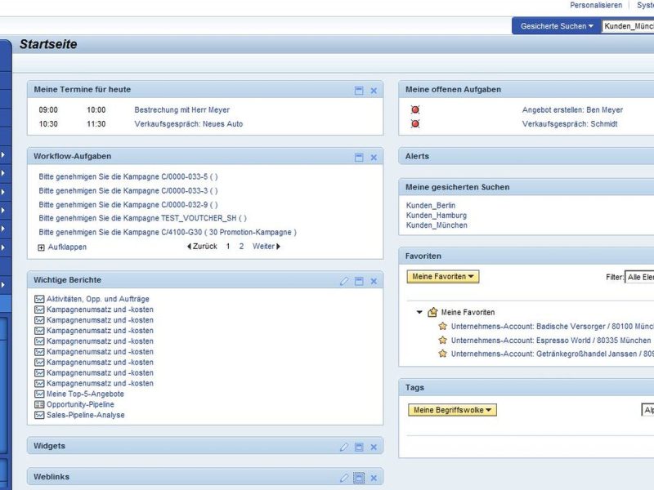Image resolution: width=654 pixels, height=490 pixels.
Task: Click the star icon beside Espresso World account
Action: [442, 340]
